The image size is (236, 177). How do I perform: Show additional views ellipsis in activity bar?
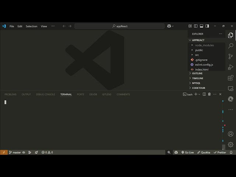pos(230,110)
